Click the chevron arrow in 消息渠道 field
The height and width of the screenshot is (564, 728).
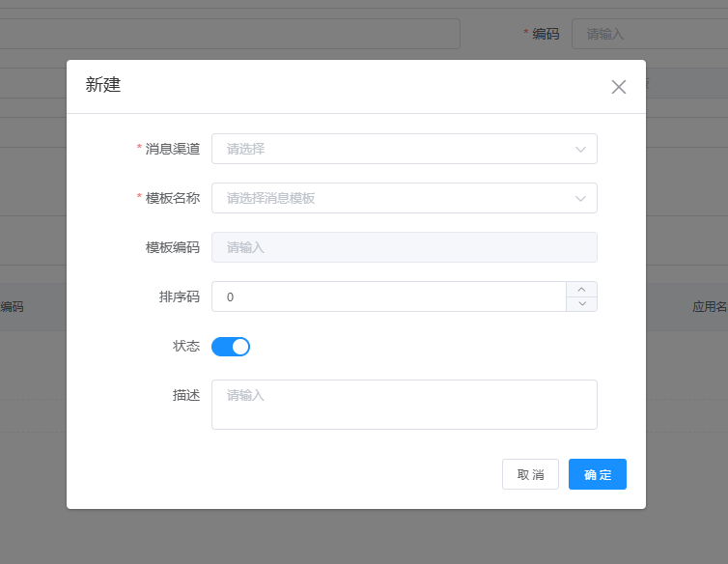pyautogui.click(x=580, y=149)
